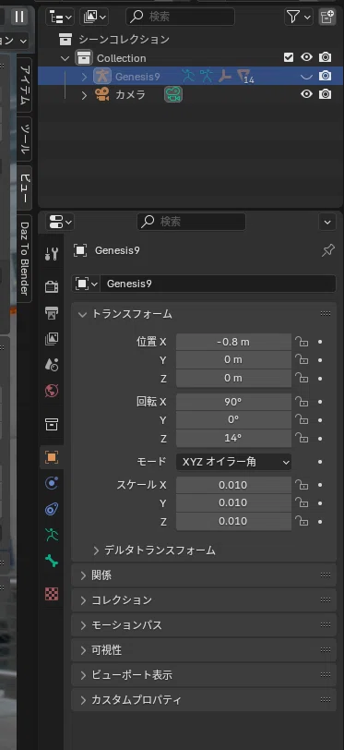Click the green camera data icon
The height and width of the screenshot is (750, 344).
coord(173,94)
